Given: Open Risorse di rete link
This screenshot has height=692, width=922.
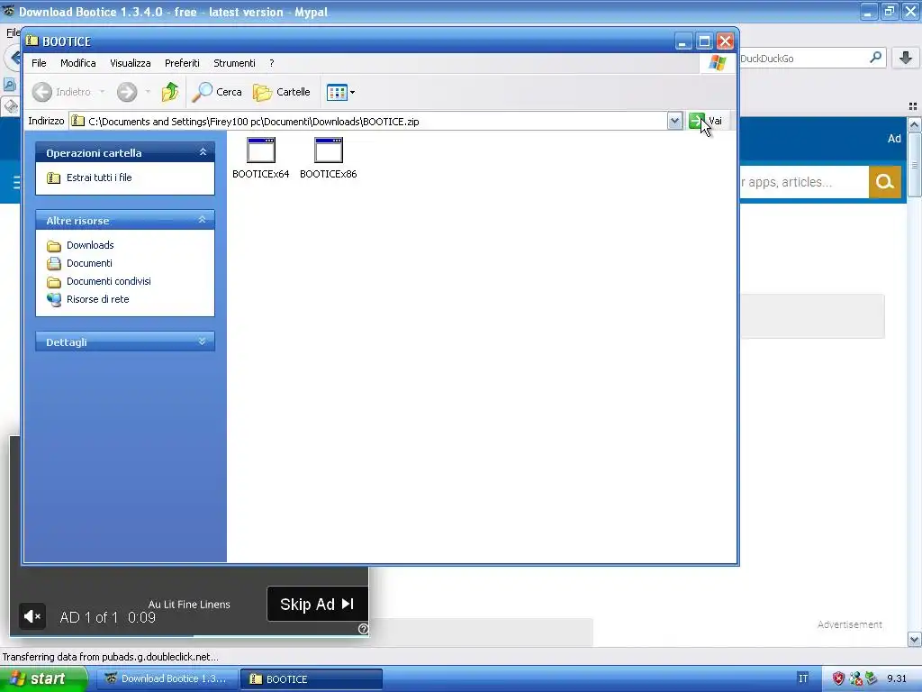Looking at the screenshot, I should 97,299.
